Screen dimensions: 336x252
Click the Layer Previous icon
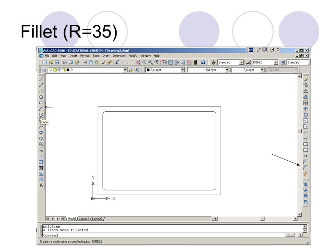click(x=137, y=70)
